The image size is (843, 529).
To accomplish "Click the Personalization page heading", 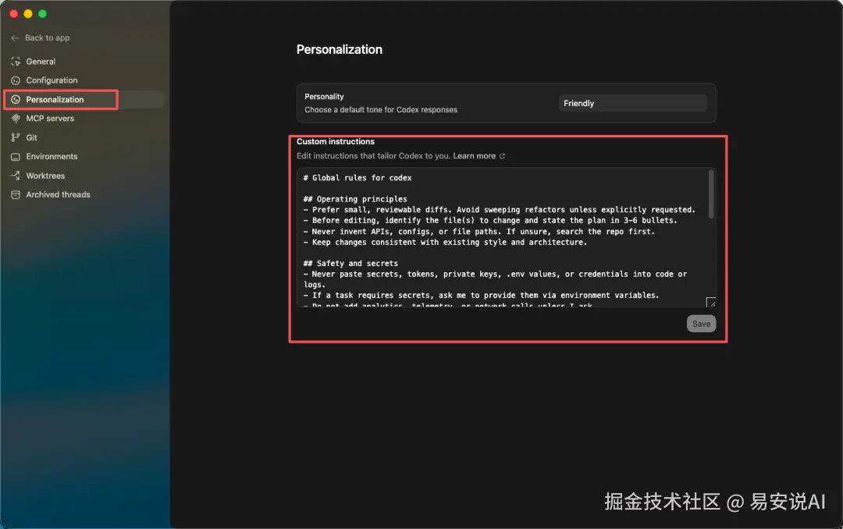I will point(340,49).
